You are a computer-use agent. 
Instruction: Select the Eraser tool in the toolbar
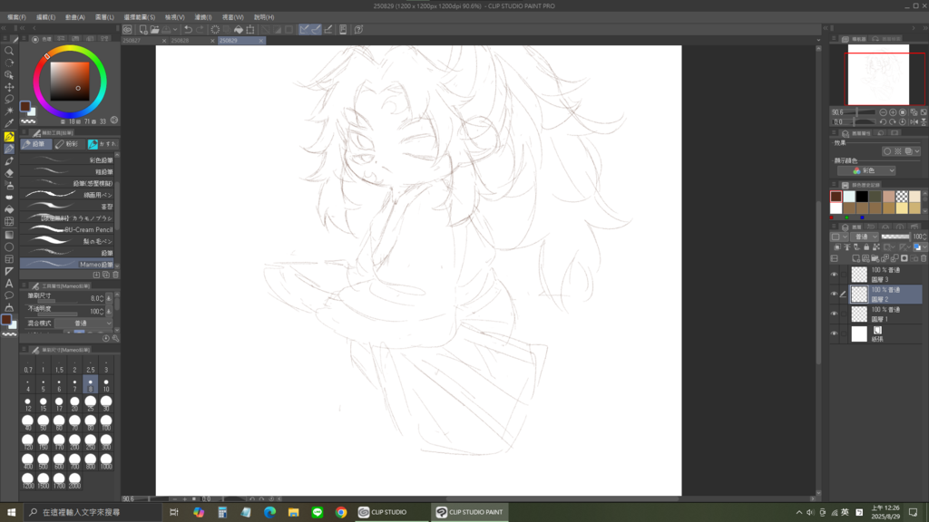9,173
